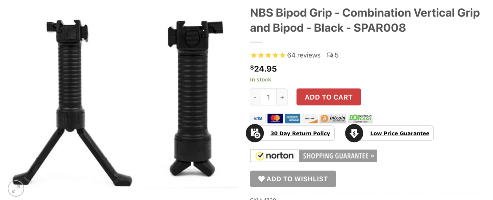Viewport: 493px width, 200px height.
Task: Click the image zoom expand icon
Action: pyautogui.click(x=16, y=189)
